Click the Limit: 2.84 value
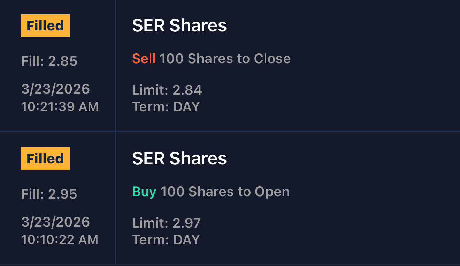This screenshot has width=460, height=266. pos(167,90)
